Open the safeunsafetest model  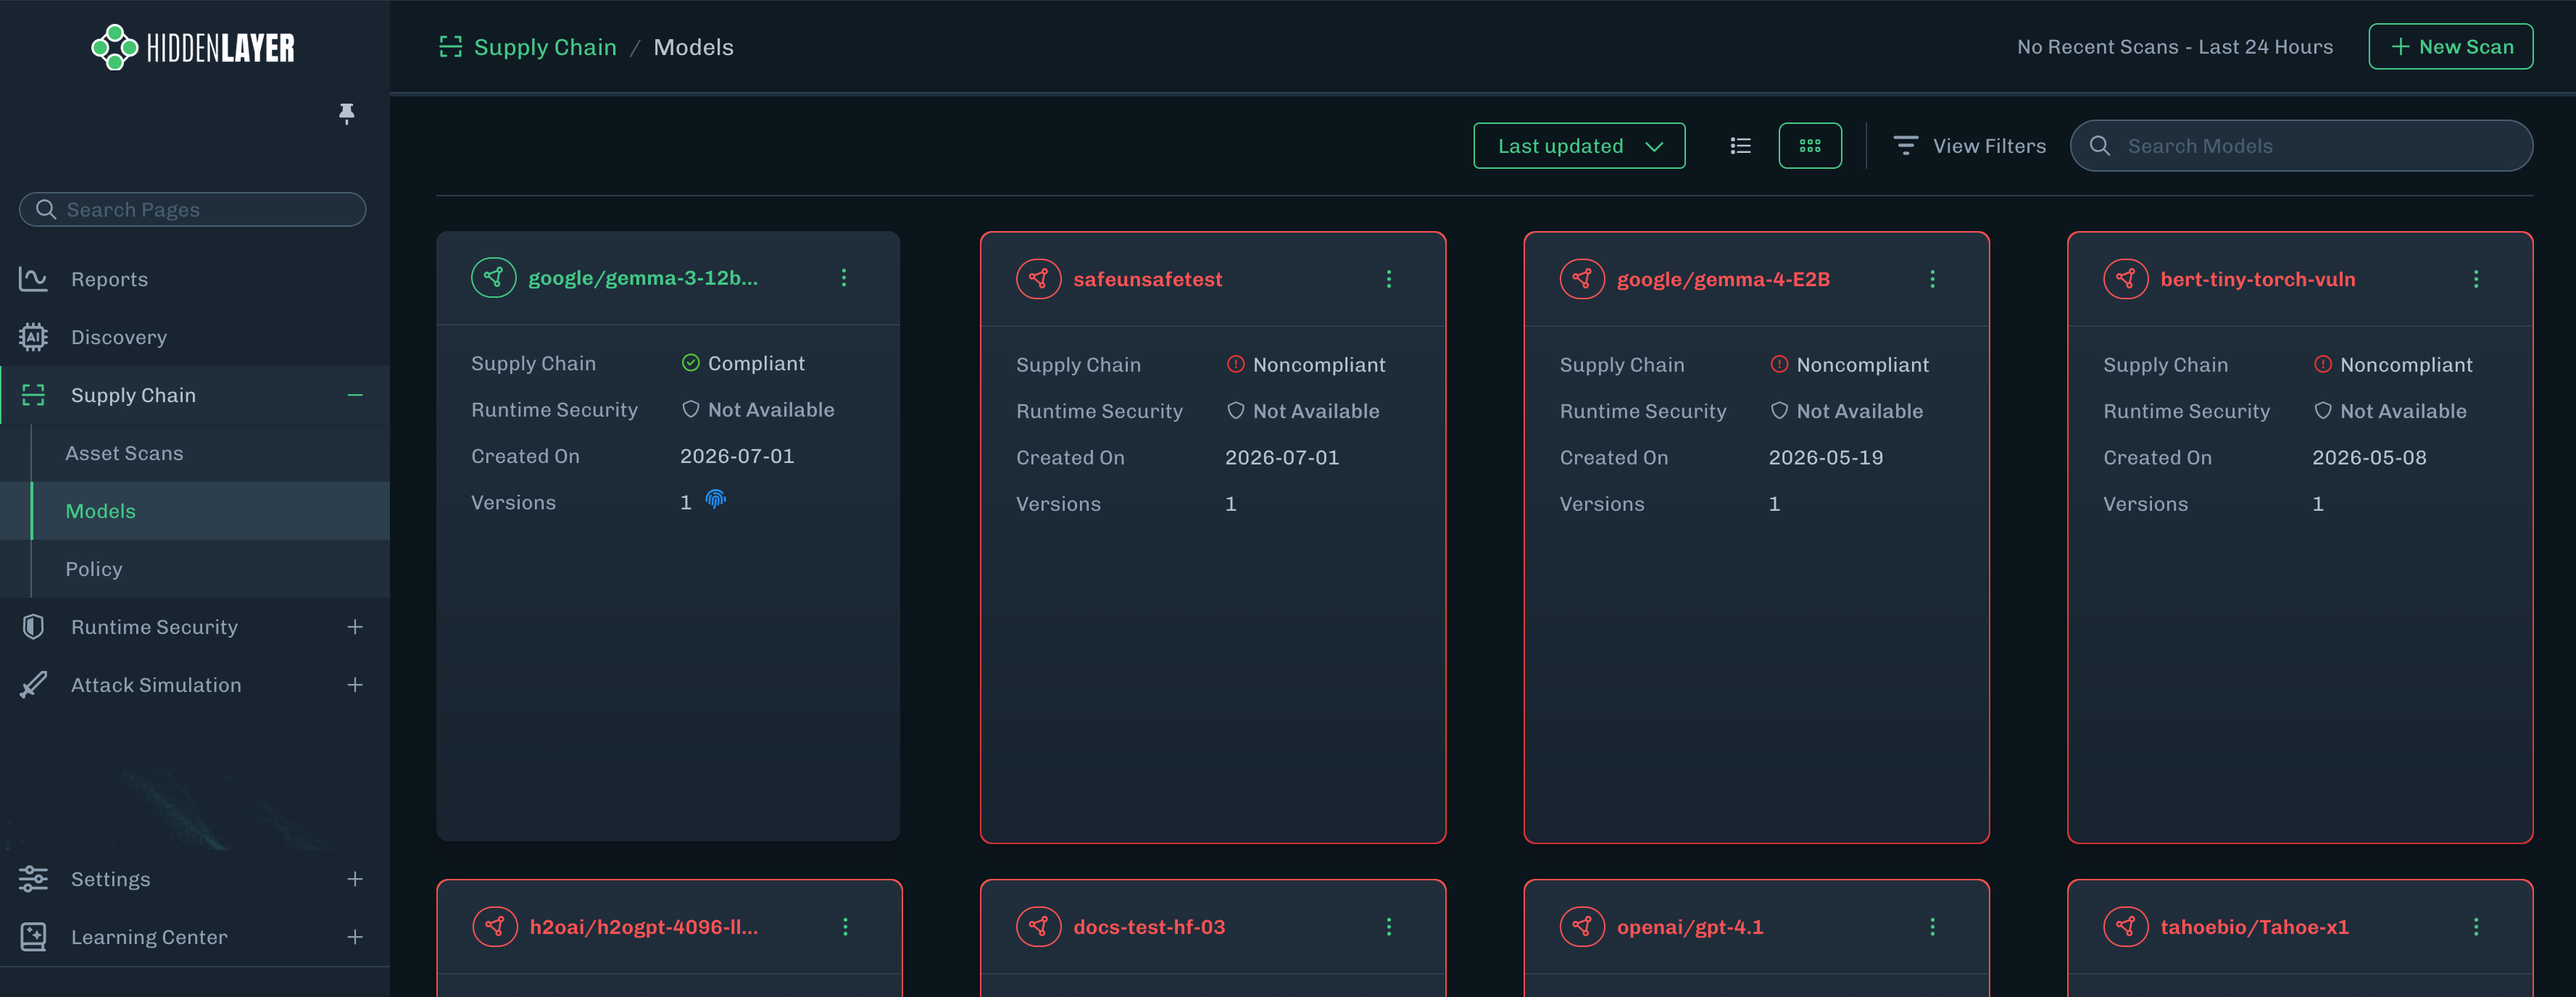(1148, 279)
